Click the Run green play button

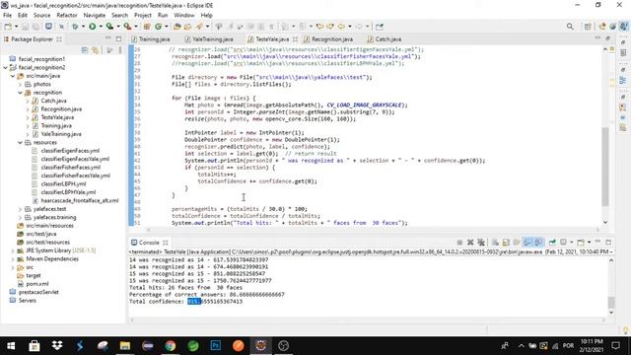tap(93, 27)
